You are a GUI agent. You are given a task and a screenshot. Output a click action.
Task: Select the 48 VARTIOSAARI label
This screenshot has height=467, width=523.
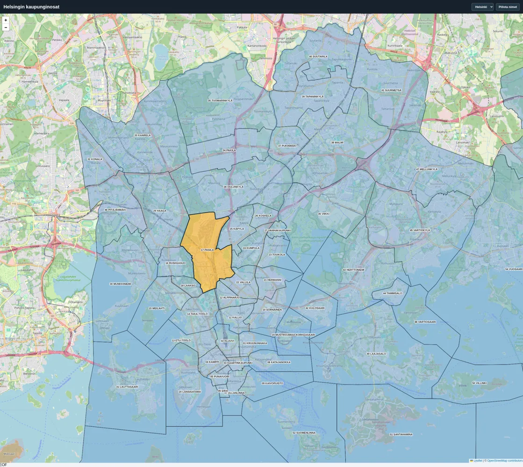425,322
